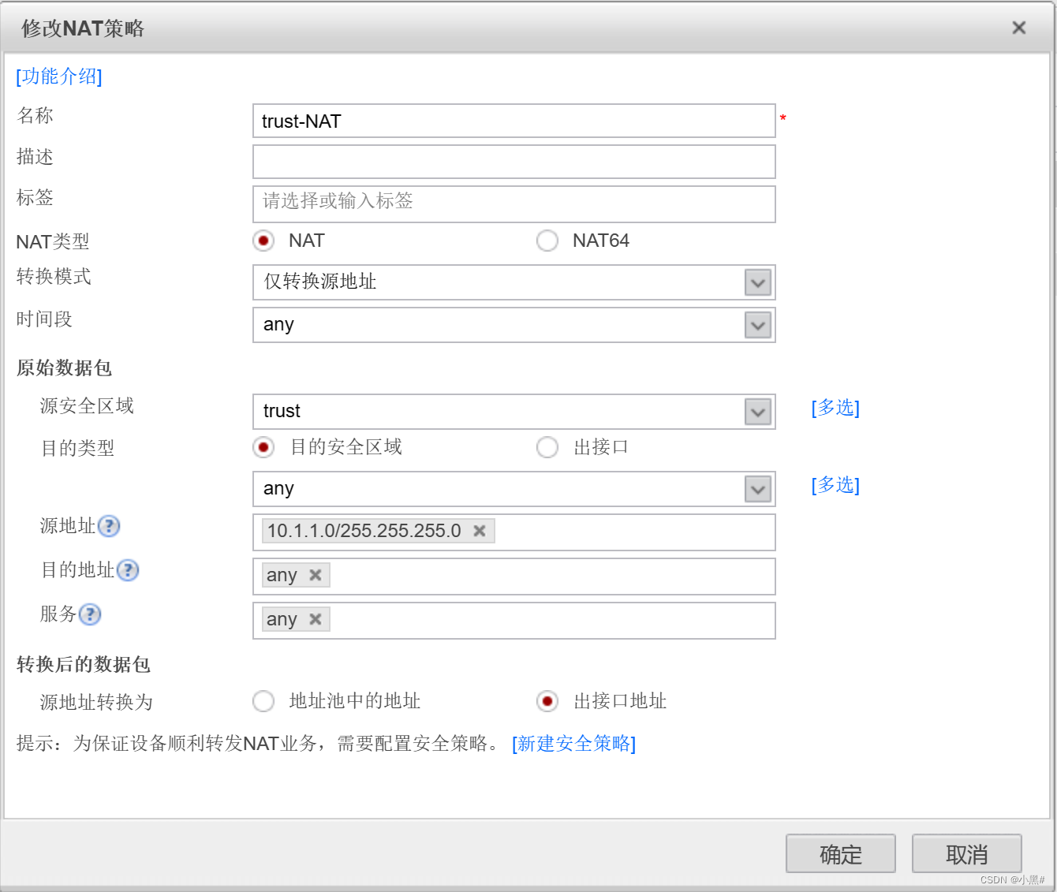Image resolution: width=1057 pixels, height=892 pixels.
Task: Open the 功能介绍 link
Action: (58, 77)
